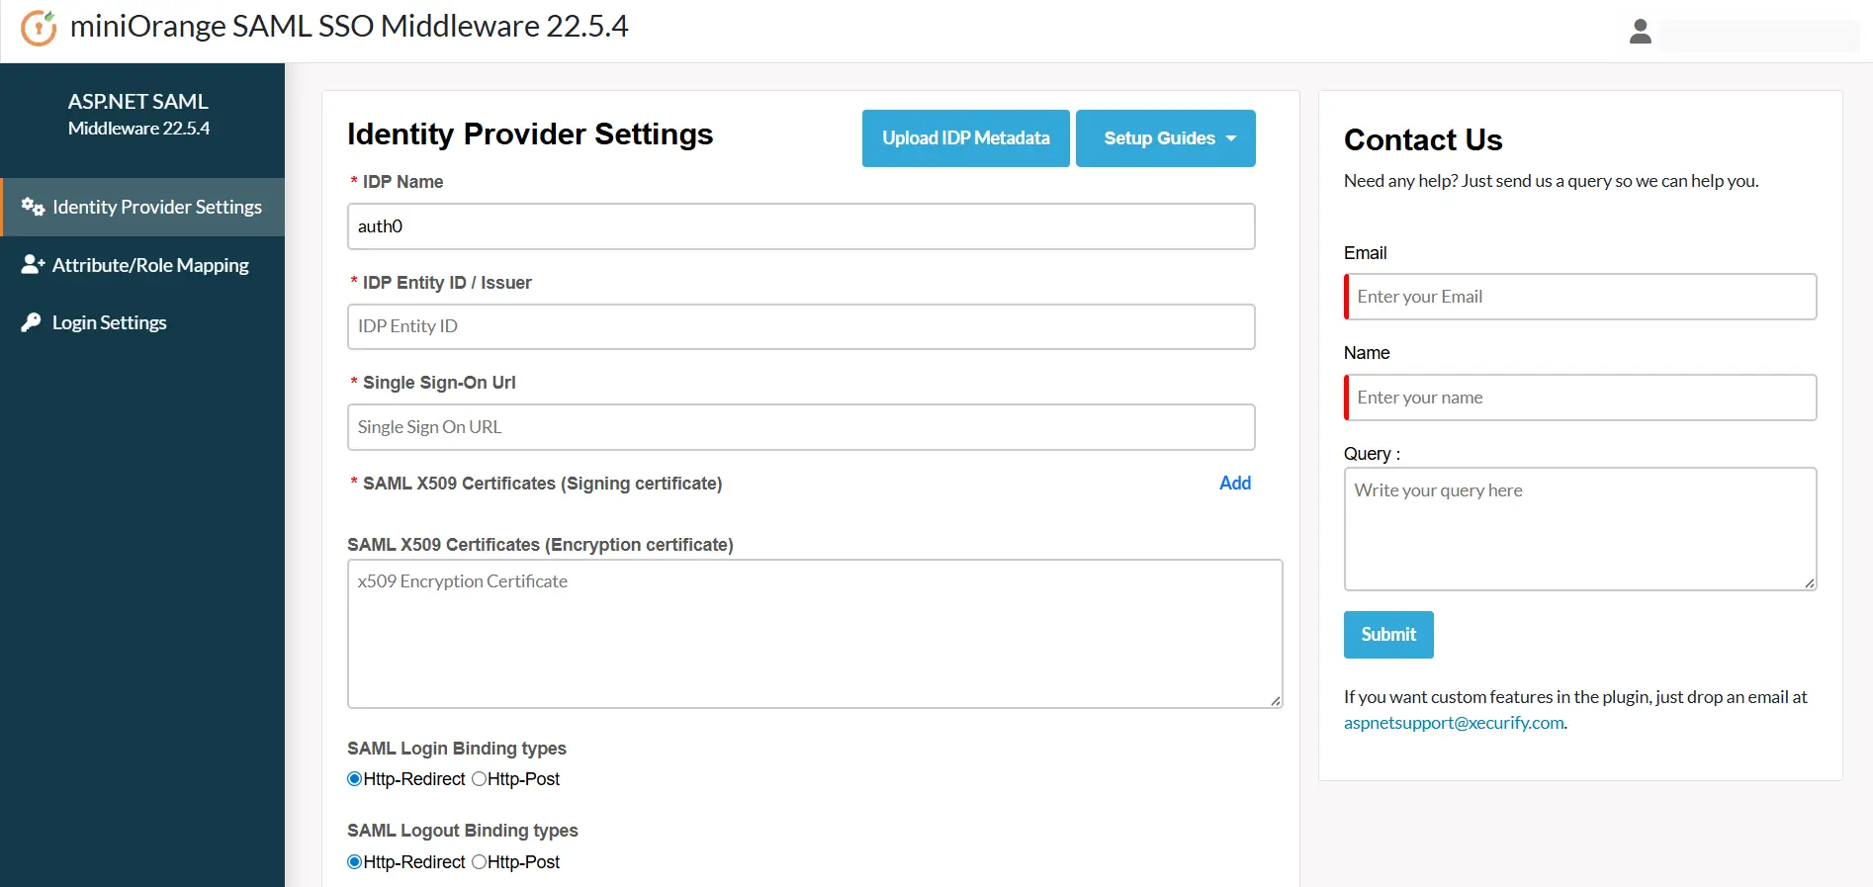Submit the Contact Us query
The width and height of the screenshot is (1873, 887).
[x=1388, y=635]
